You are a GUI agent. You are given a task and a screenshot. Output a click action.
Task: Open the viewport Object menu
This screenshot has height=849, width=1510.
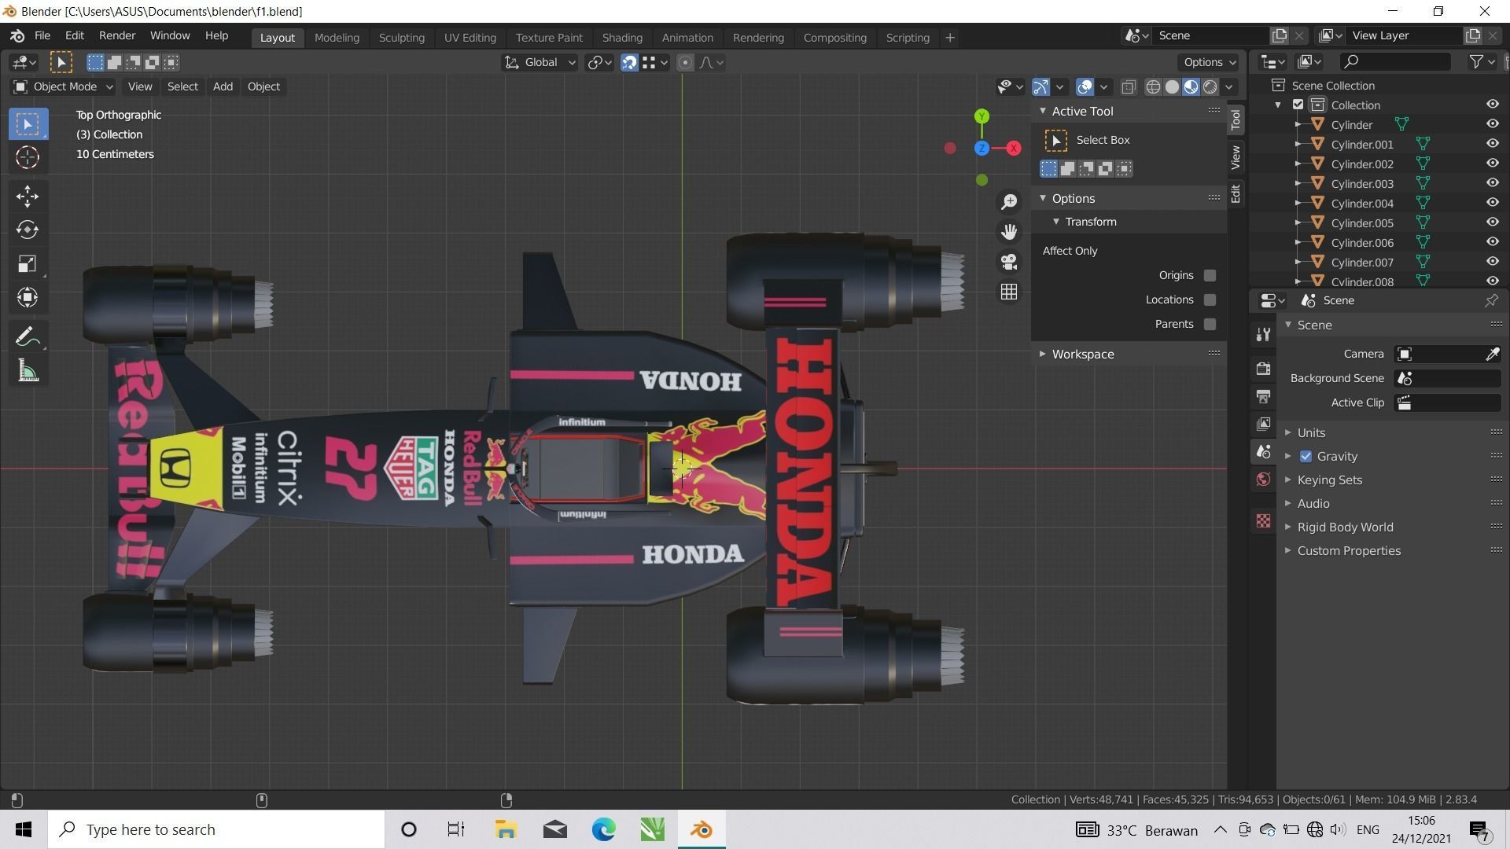click(263, 87)
